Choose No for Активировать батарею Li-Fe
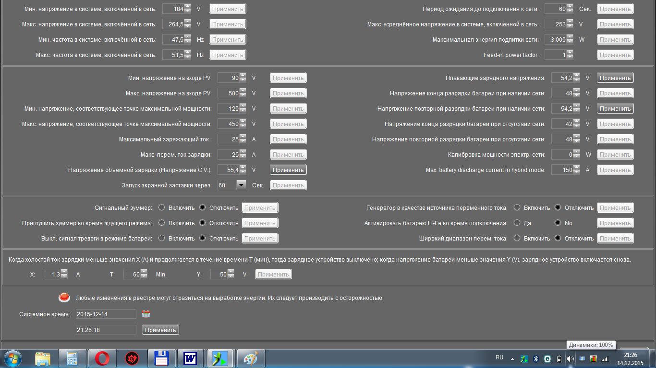Screen dimensions: 656x368 [558, 223]
